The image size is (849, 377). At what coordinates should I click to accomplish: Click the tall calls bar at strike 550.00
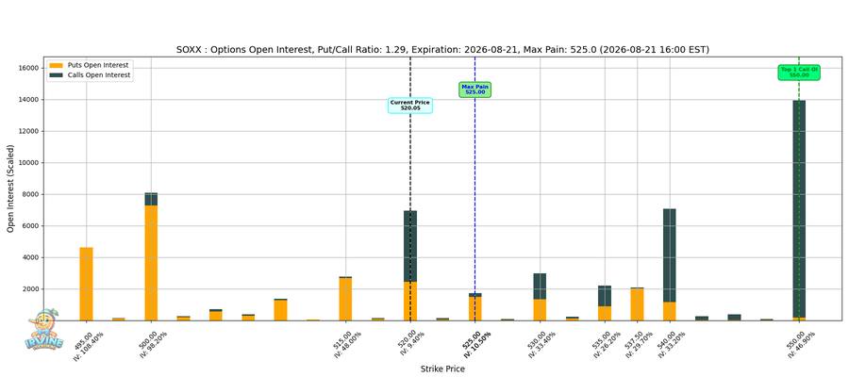point(799,208)
